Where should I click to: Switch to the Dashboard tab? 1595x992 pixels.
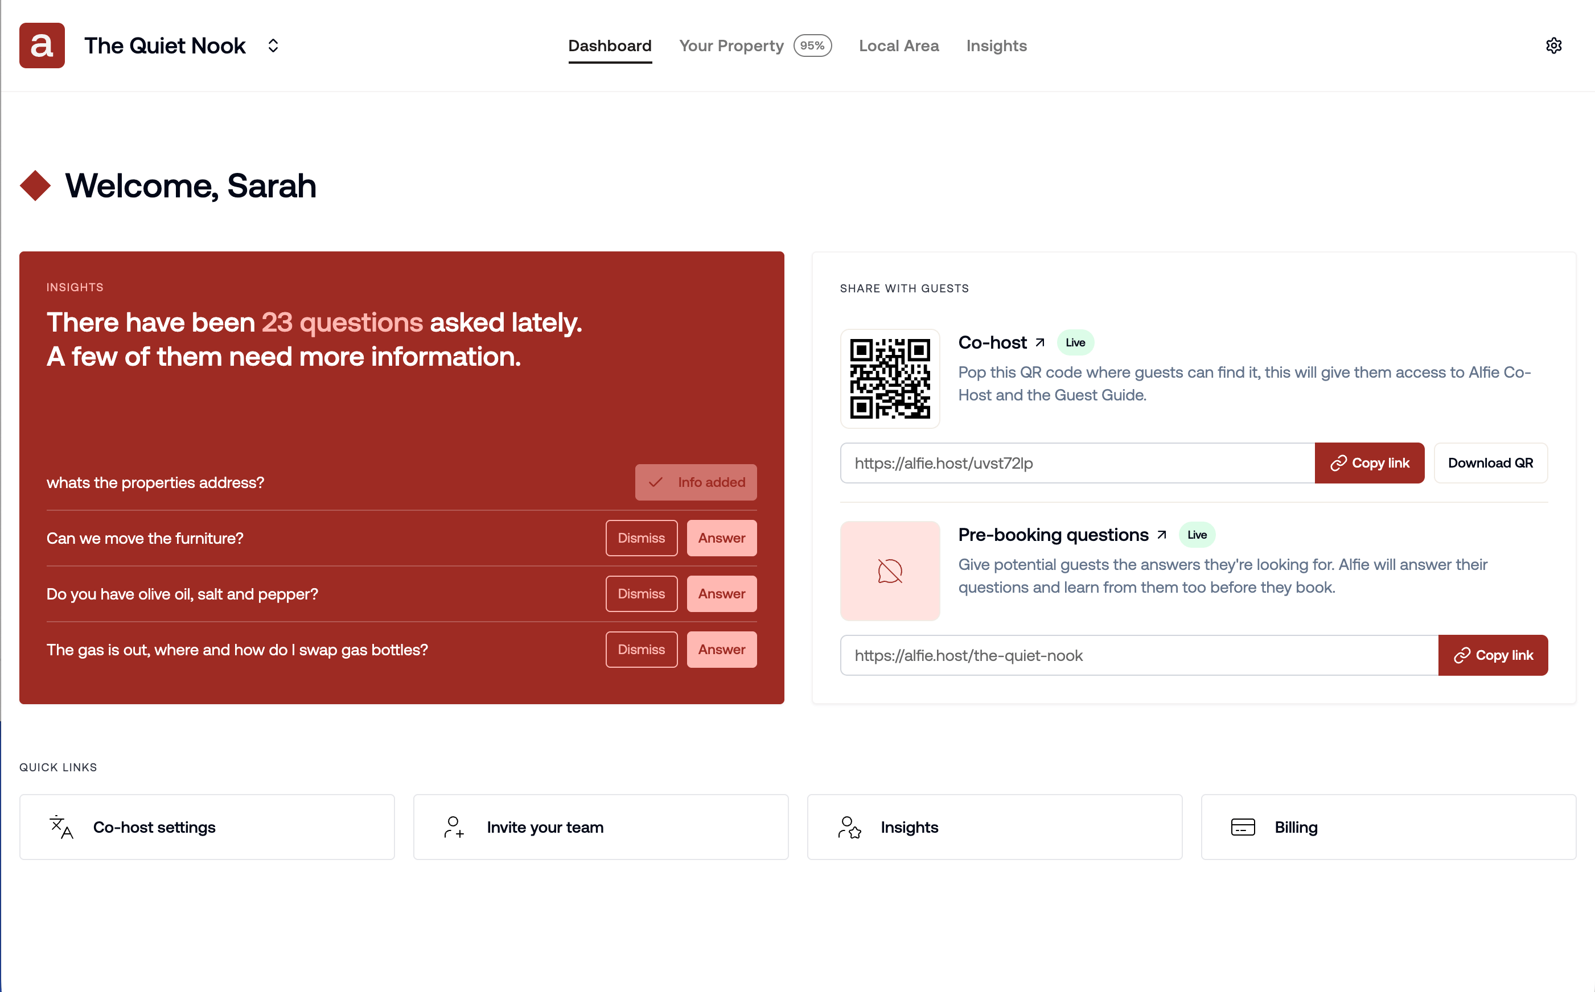tap(609, 46)
